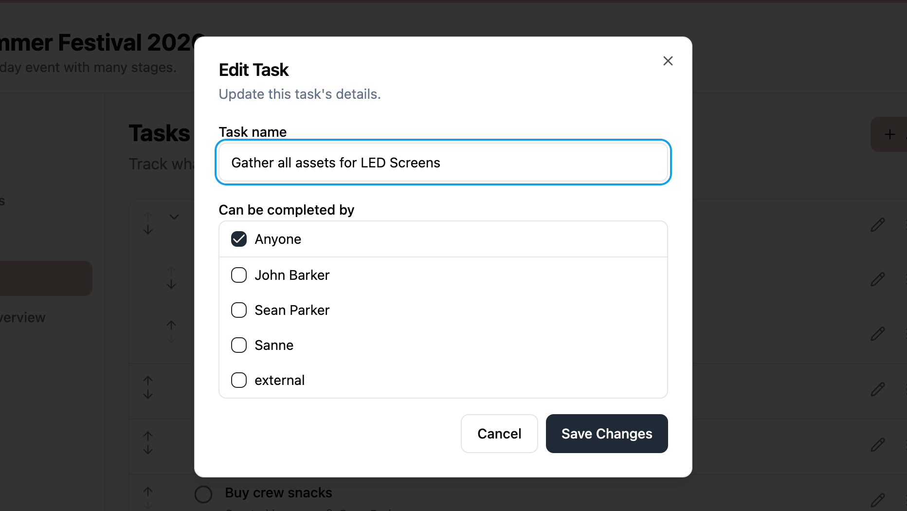The image size is (907, 511).
Task: Move the third task up with its arrow icon
Action: pos(171,325)
